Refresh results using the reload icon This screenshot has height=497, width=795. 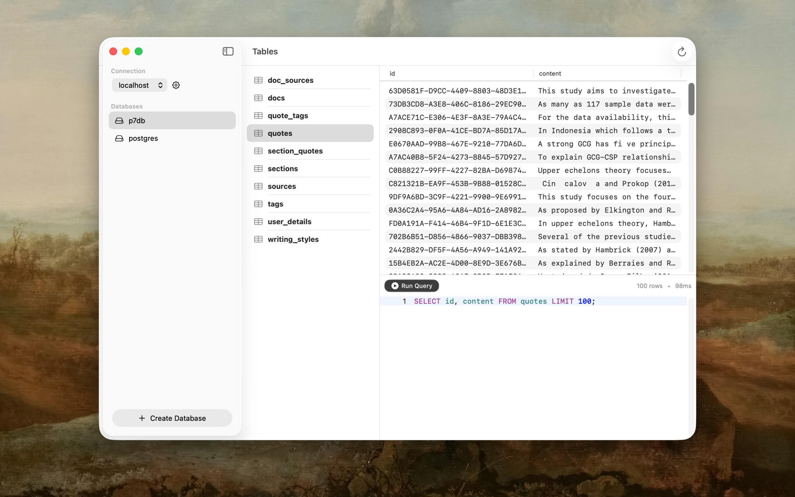point(681,52)
